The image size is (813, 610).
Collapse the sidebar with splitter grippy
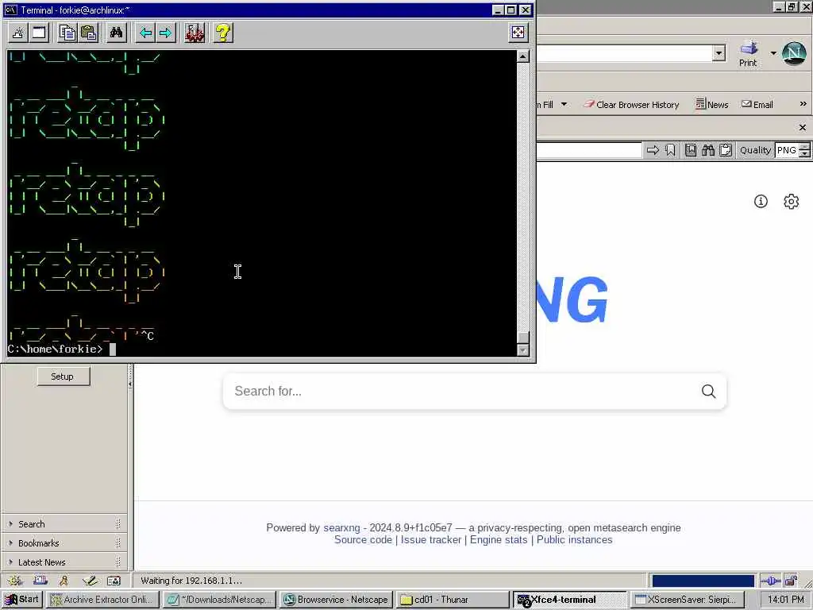130,384
